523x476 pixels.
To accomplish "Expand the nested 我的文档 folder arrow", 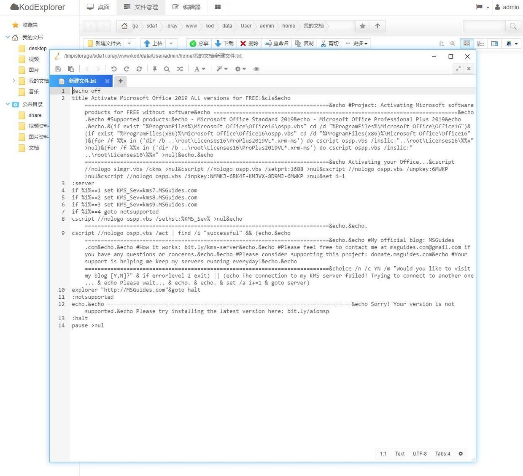I will click(x=14, y=81).
